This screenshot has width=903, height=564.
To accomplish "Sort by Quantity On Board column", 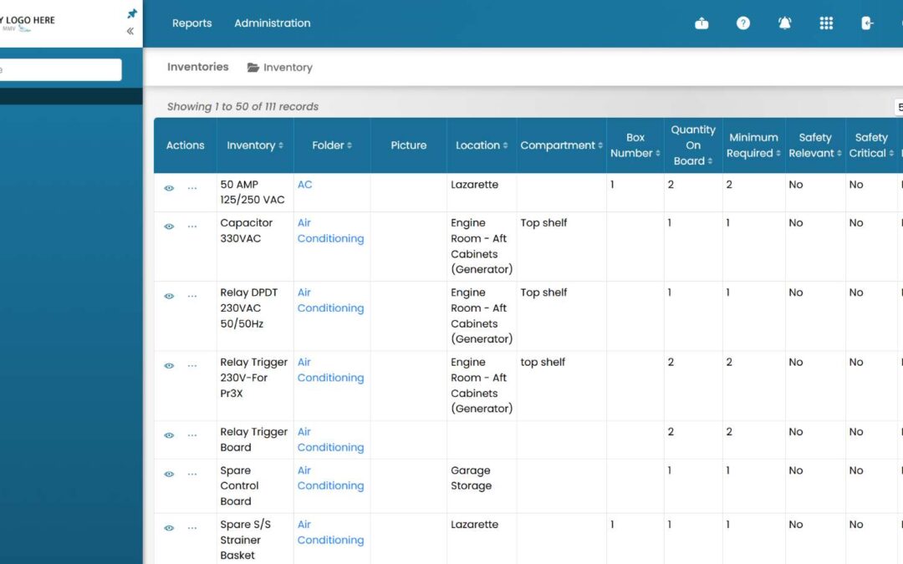I will click(693, 145).
